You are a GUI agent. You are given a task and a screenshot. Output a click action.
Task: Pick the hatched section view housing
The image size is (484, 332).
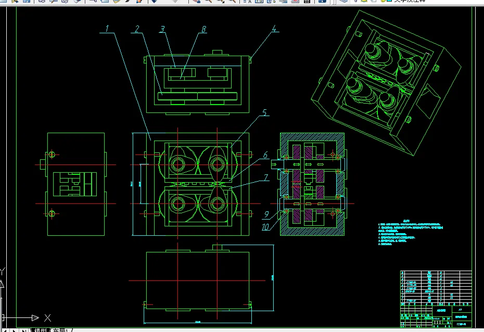pos(312,184)
